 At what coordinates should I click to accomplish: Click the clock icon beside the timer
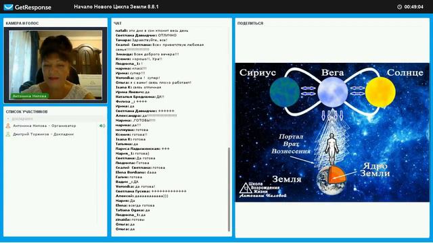(399, 7)
